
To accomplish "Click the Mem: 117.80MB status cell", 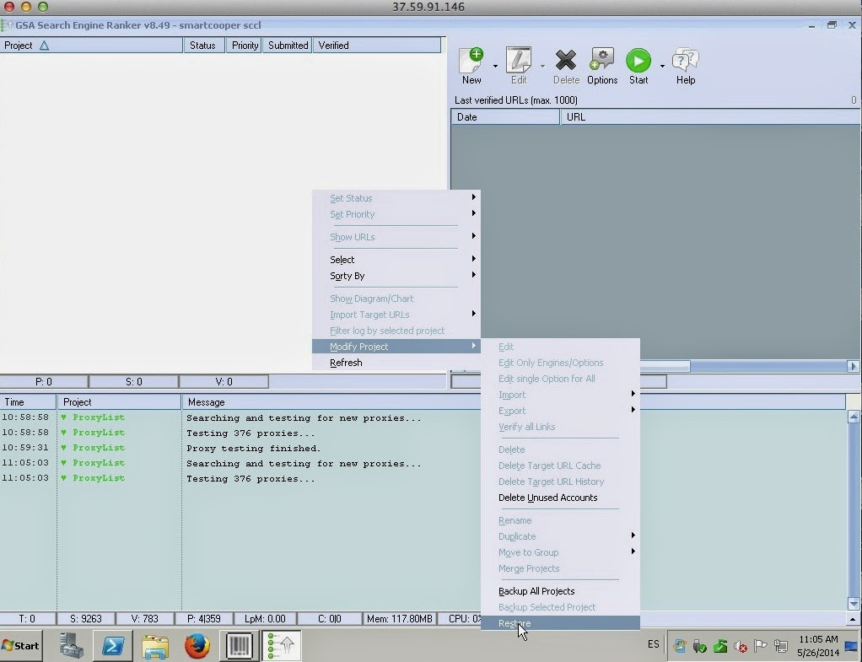I will coord(400,618).
